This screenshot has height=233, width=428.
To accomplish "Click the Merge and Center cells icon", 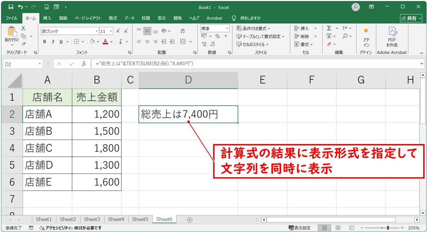I will click(183, 42).
